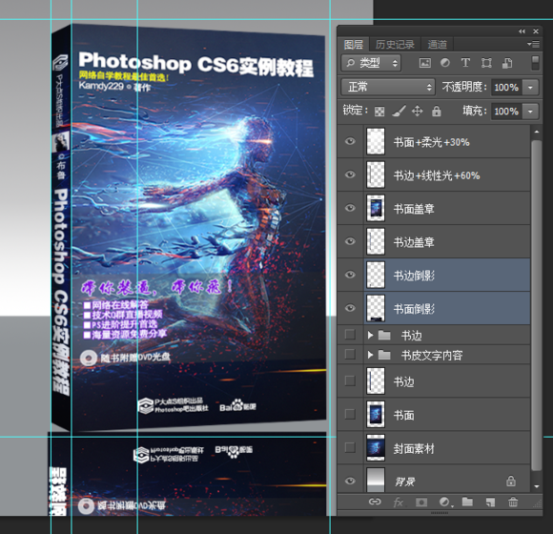Select the 封面素材 layer name

414,449
